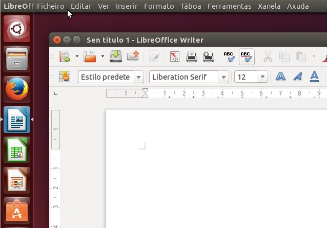This screenshot has height=228, width=327.
Task: Open the Formato menu
Action: pyautogui.click(x=159, y=6)
